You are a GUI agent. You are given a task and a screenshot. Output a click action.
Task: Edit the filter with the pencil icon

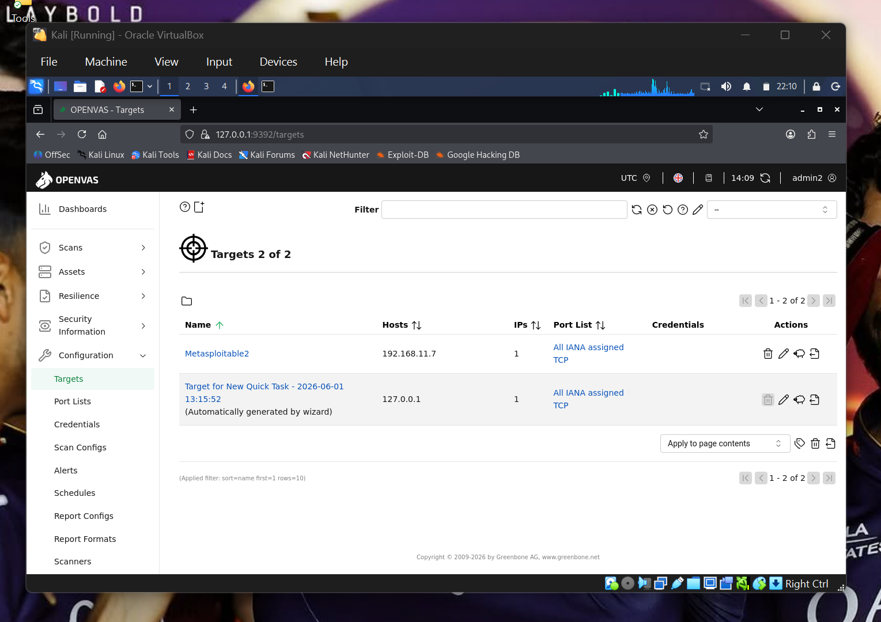pyautogui.click(x=698, y=210)
